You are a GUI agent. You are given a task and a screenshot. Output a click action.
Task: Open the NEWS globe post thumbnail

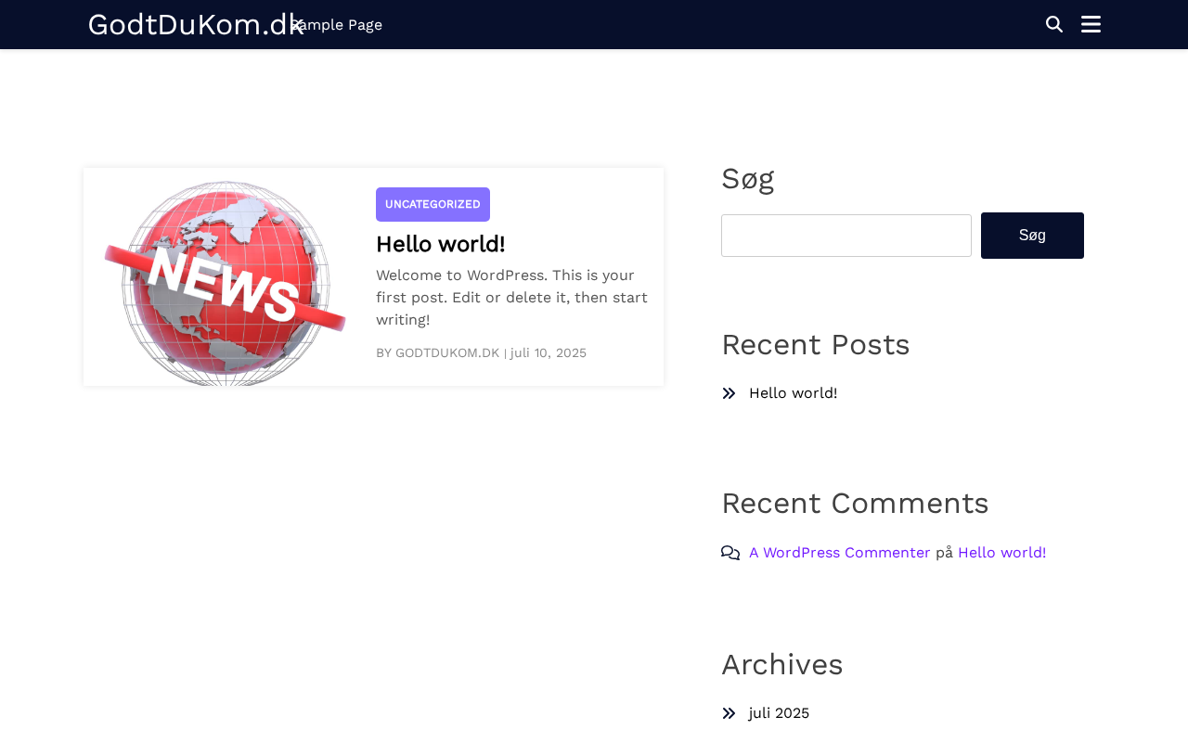(226, 277)
